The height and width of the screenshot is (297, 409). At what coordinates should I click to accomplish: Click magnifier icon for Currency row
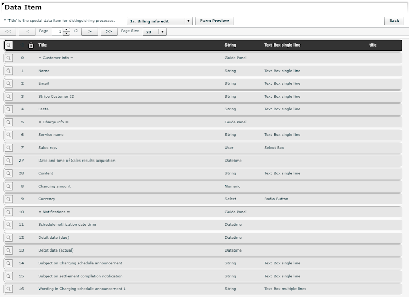[x=9, y=199]
